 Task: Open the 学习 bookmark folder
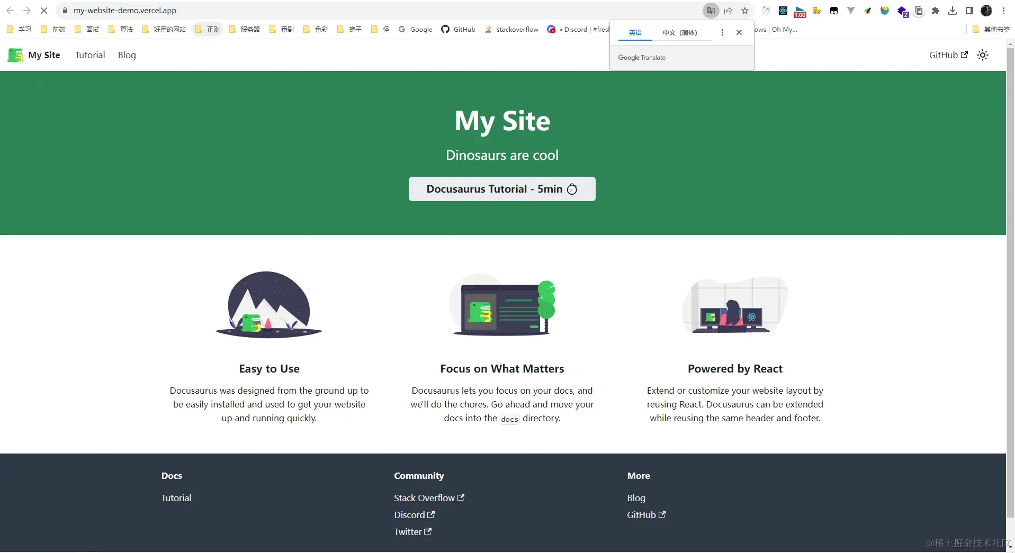(x=19, y=30)
